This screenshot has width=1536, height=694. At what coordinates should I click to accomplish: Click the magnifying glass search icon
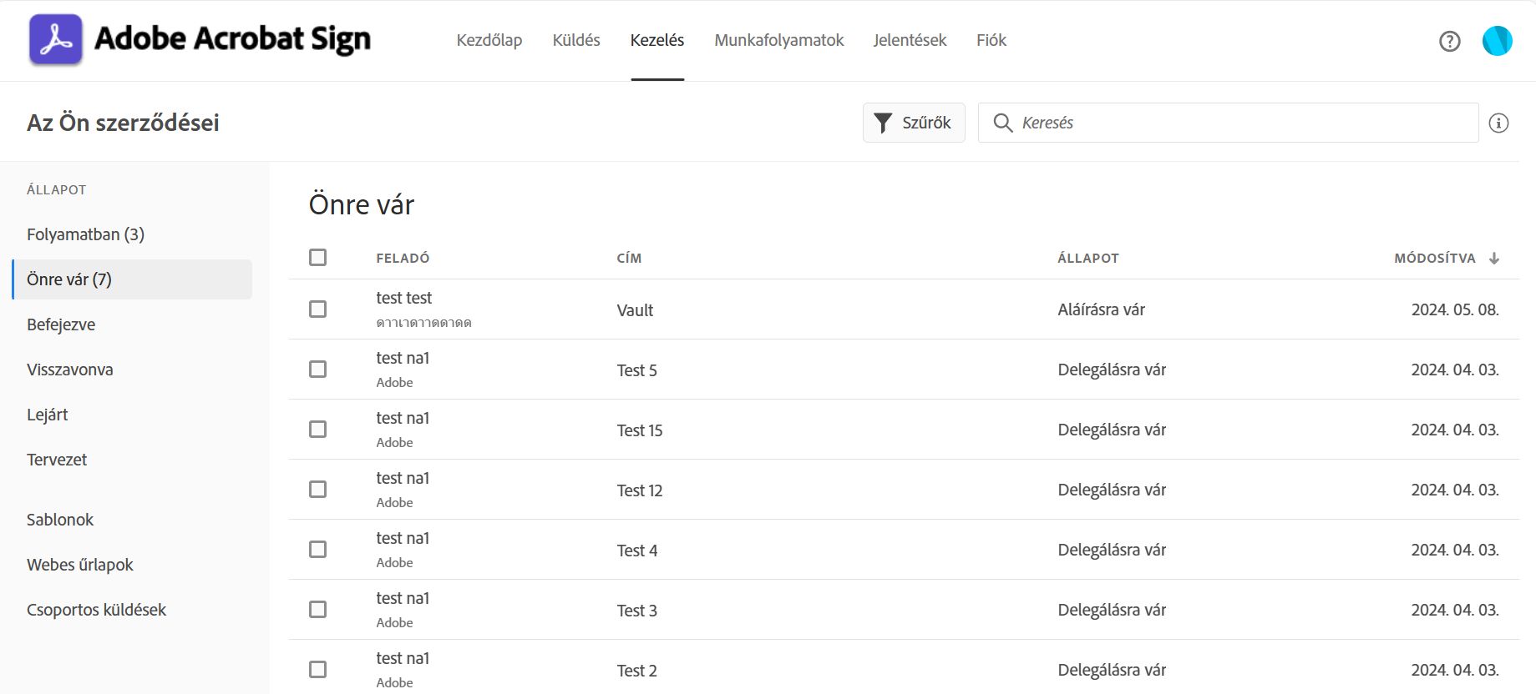1002,123
